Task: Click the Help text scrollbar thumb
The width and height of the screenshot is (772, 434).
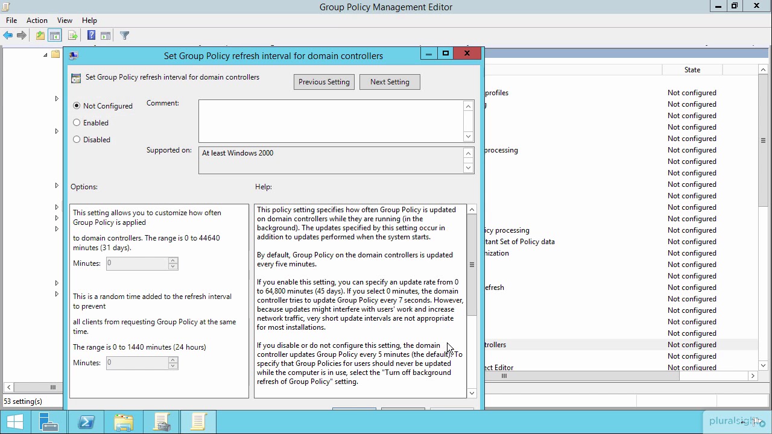Action: pos(472,265)
